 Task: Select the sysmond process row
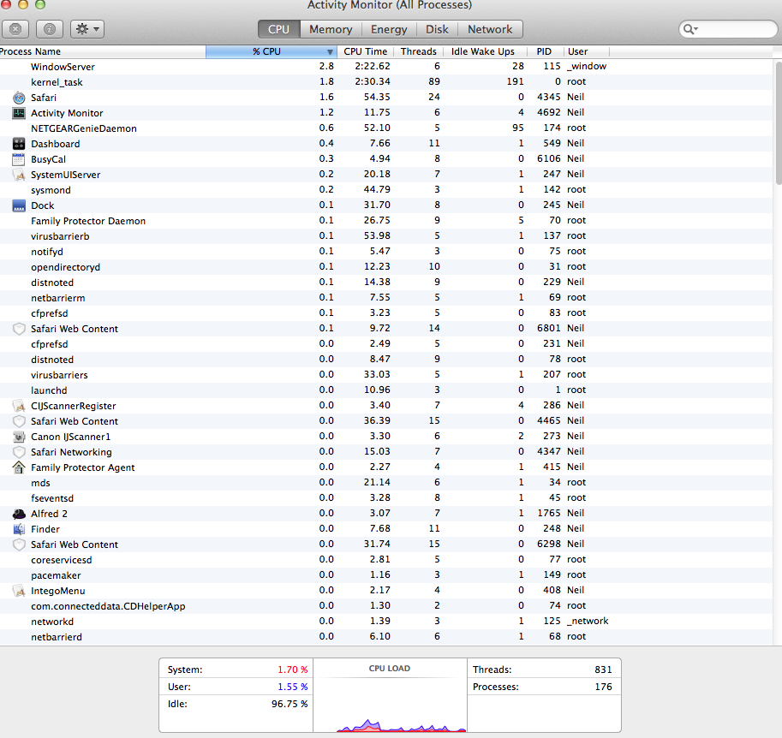click(386, 190)
